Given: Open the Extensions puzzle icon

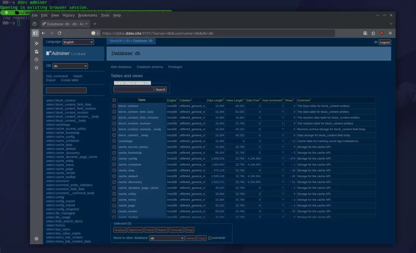Looking at the screenshot, I should (x=373, y=33).
